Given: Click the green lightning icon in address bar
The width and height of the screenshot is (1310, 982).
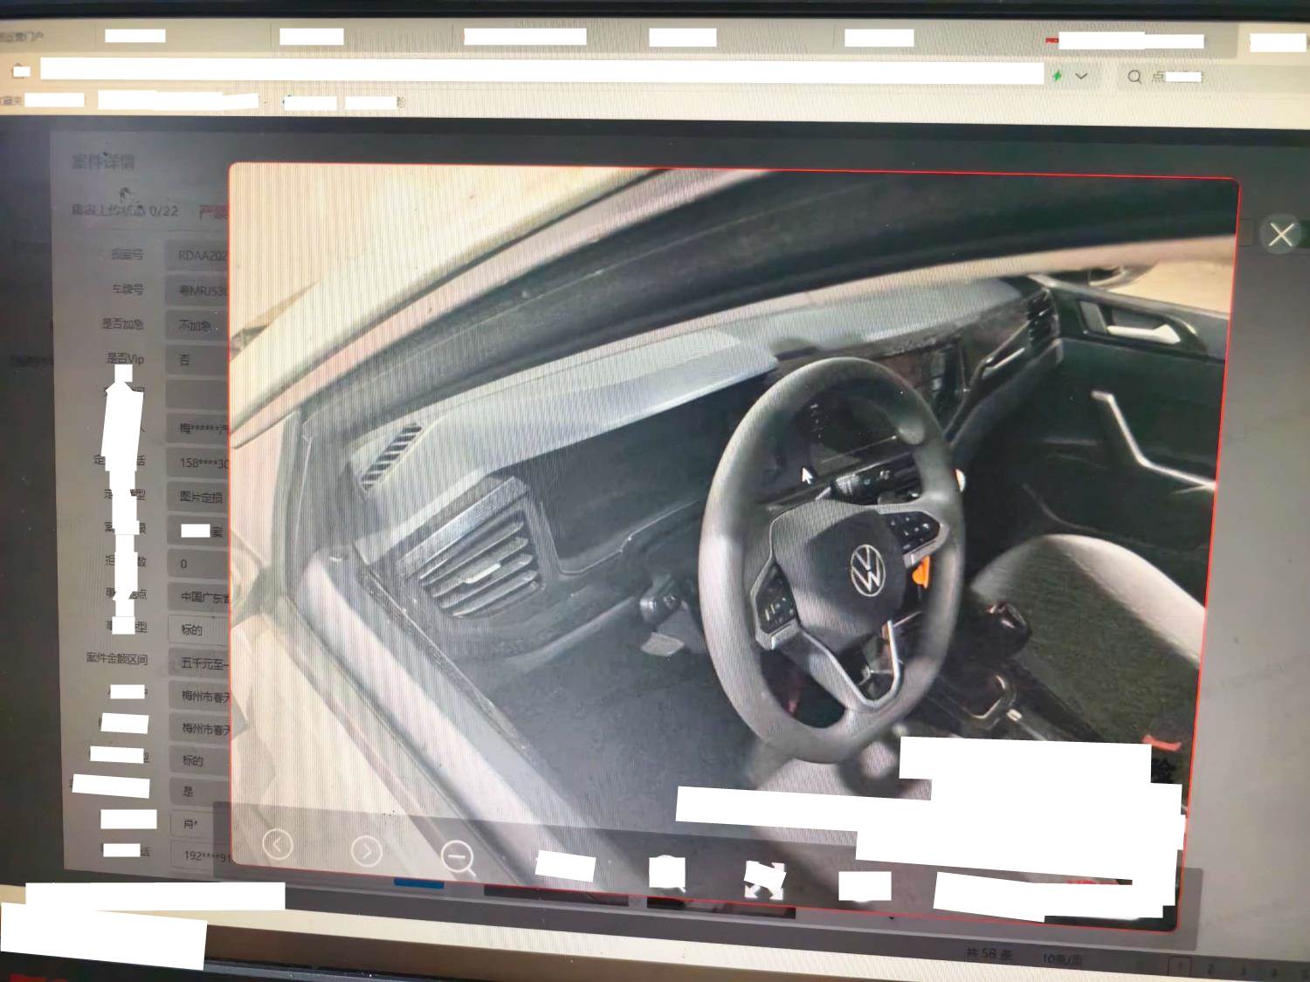Looking at the screenshot, I should point(1058,76).
